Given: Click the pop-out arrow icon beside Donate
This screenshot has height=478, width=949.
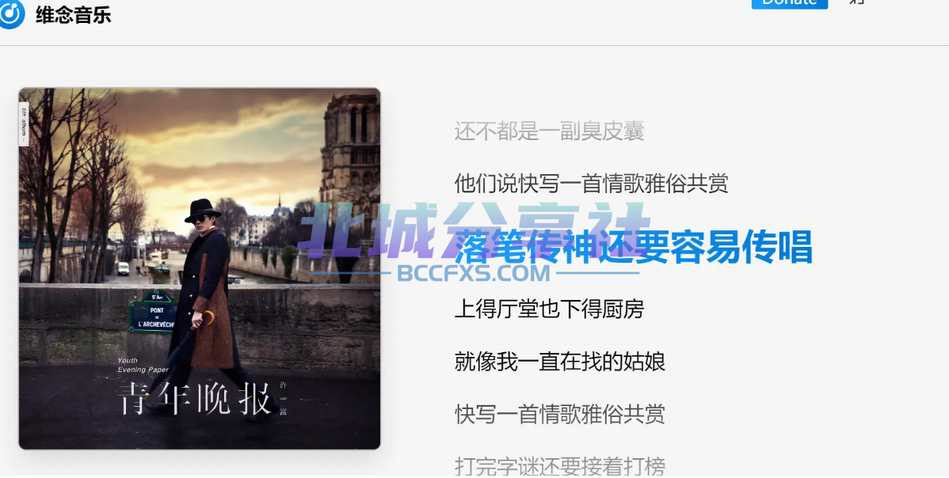Looking at the screenshot, I should (857, 2).
